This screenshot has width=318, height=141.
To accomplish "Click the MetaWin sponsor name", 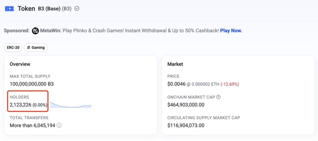I will (51, 31).
